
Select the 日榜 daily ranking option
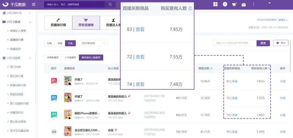pyautogui.click(x=49, y=43)
